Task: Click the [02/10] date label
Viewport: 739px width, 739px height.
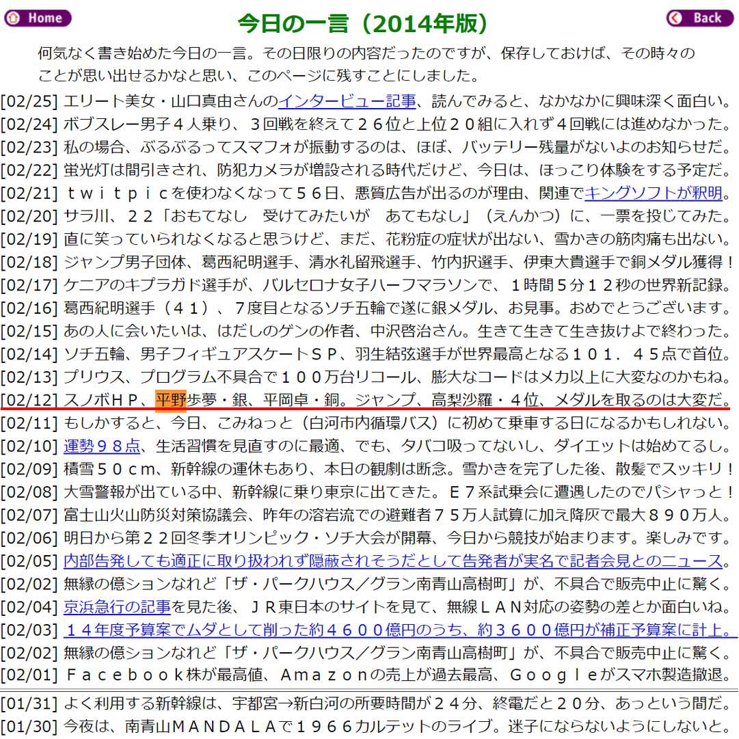Action: [x=29, y=446]
